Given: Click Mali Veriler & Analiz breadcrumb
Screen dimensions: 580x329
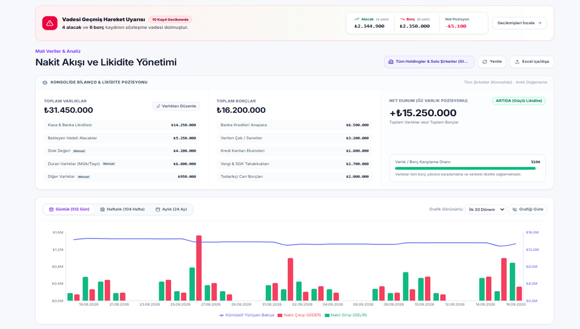Looking at the screenshot, I should [x=58, y=51].
